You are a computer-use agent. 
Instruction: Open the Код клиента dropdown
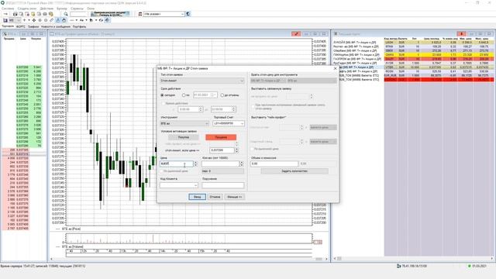(x=179, y=185)
